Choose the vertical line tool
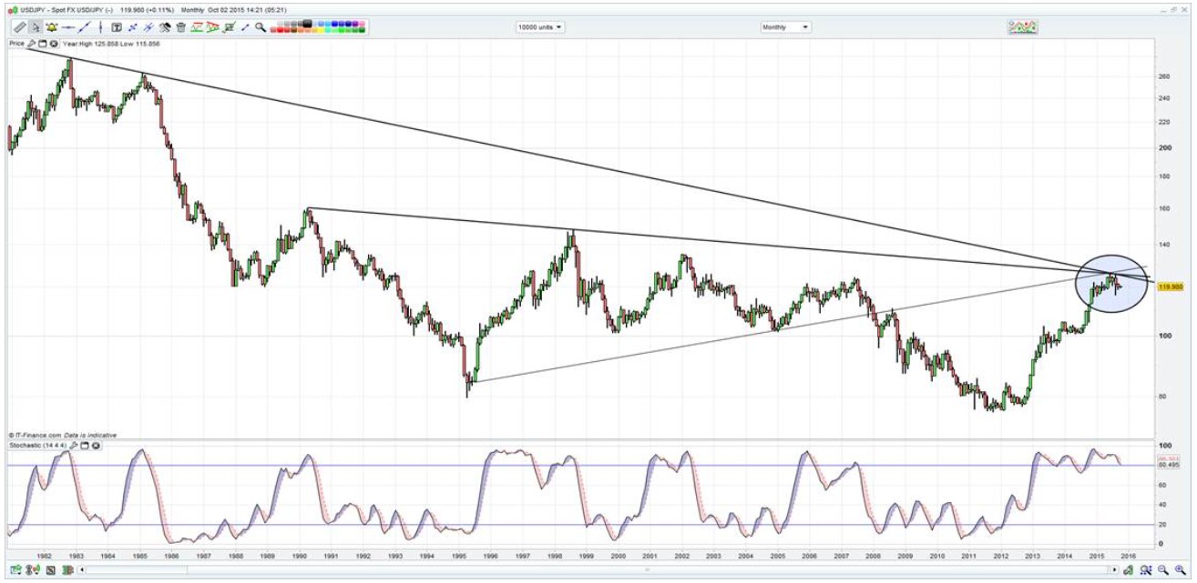 (x=99, y=27)
